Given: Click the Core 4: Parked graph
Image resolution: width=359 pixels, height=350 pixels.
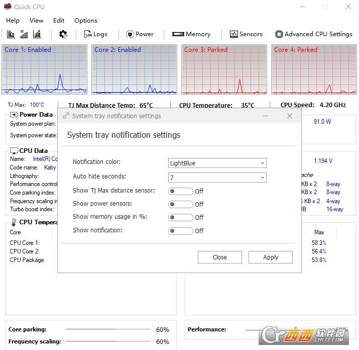Looking at the screenshot, I should 314,69.
